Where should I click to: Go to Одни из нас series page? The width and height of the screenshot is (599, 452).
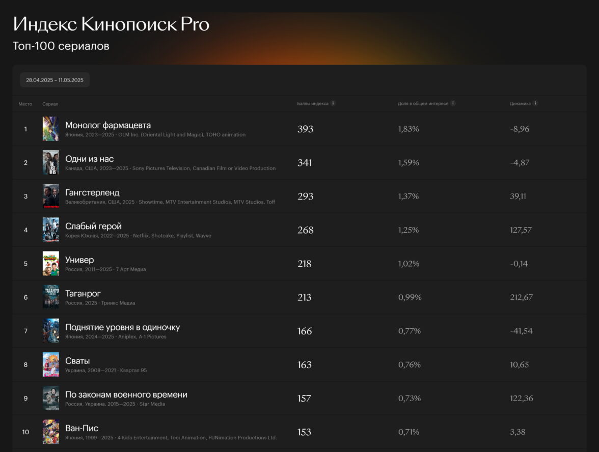(x=90, y=159)
